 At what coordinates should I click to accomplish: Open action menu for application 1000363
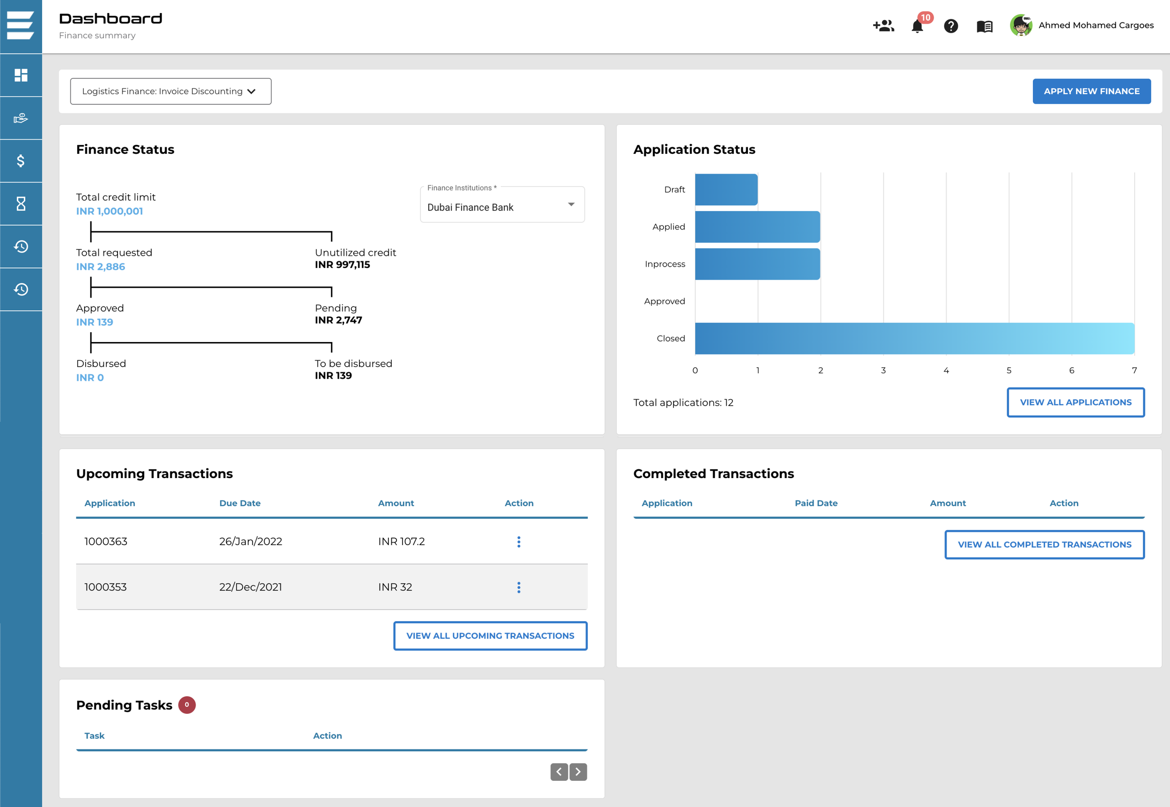coord(519,542)
